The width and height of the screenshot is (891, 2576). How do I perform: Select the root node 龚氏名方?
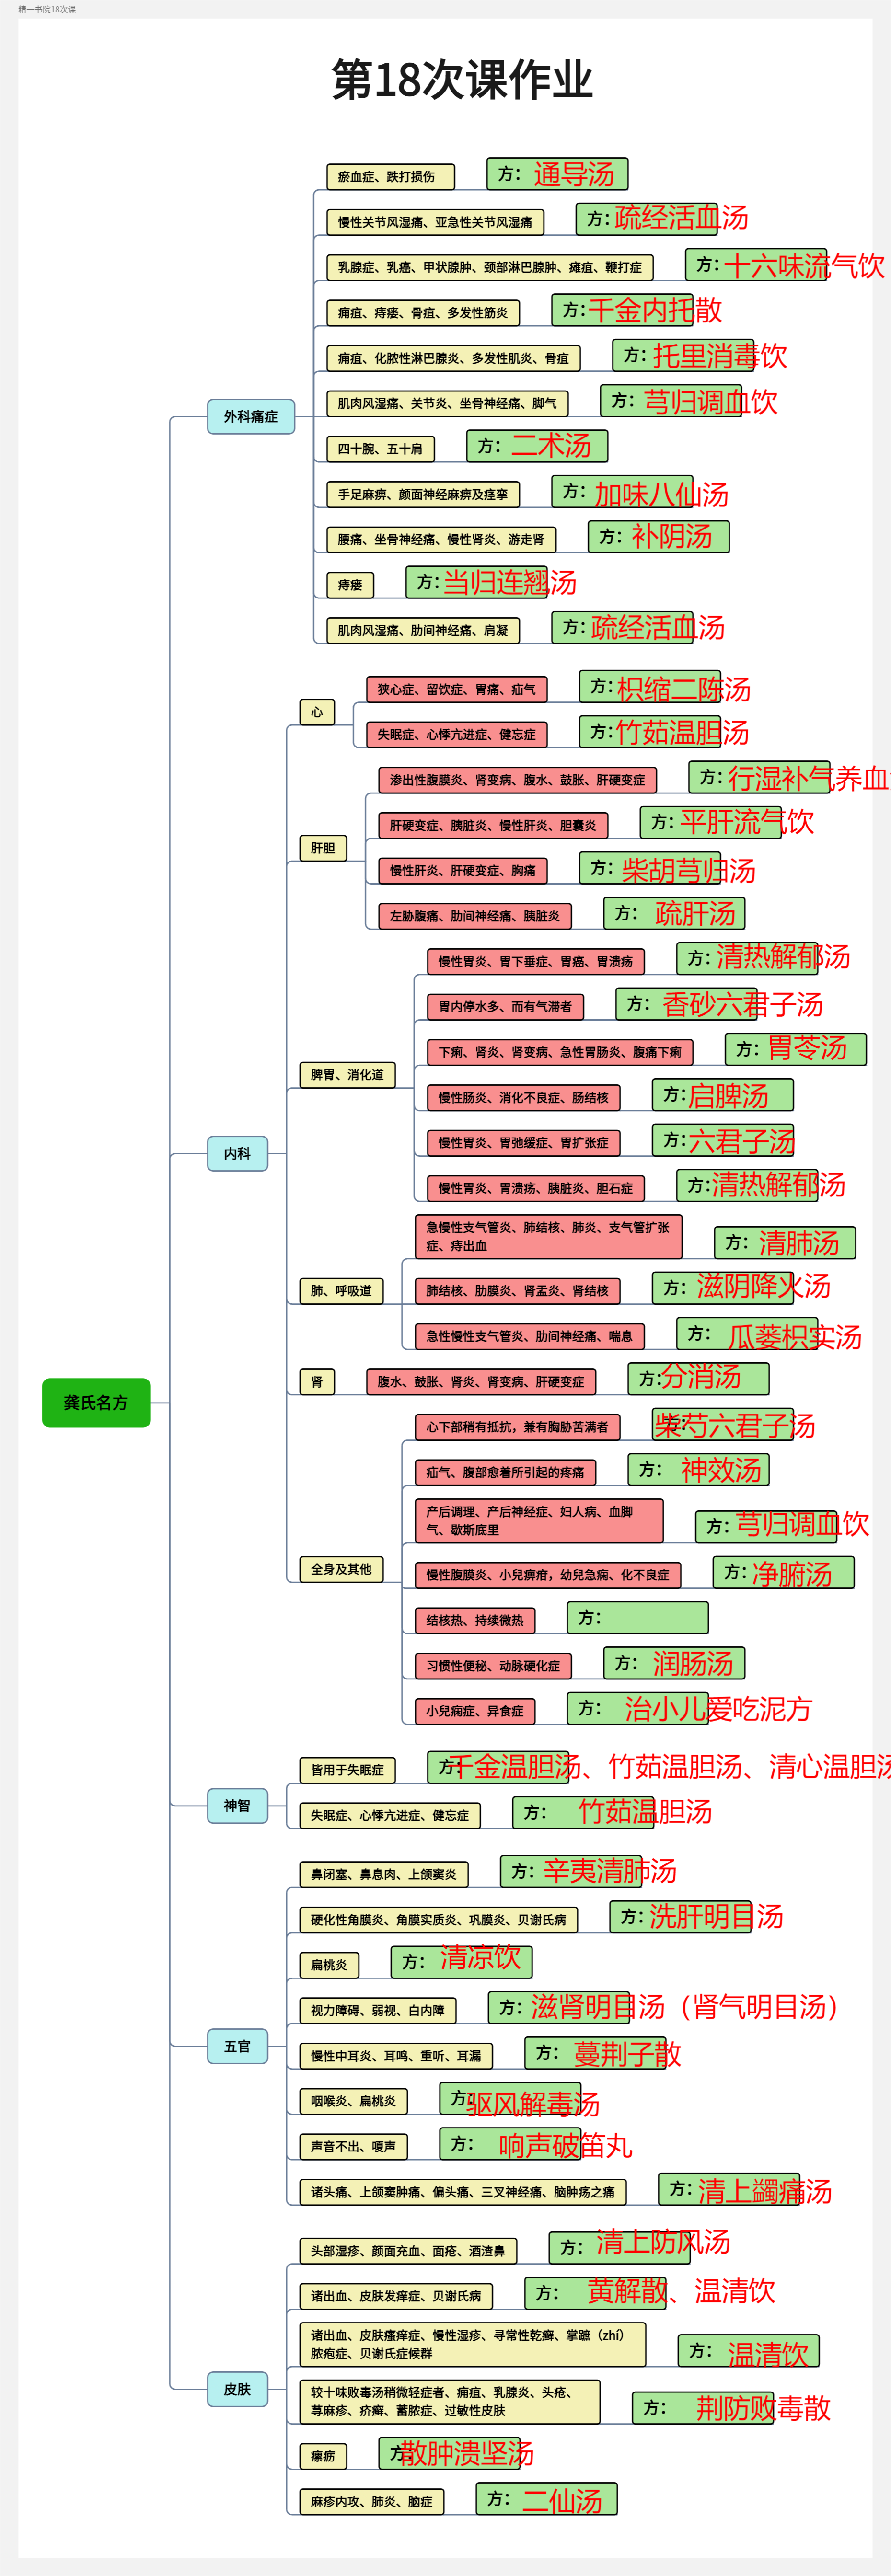click(96, 1402)
